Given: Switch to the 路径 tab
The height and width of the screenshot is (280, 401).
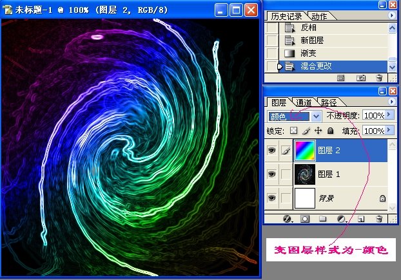Looking at the screenshot, I should (x=329, y=102).
